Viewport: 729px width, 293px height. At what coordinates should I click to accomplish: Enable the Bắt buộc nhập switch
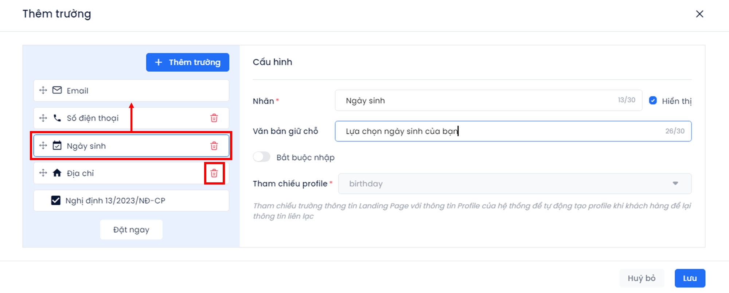[262, 157]
